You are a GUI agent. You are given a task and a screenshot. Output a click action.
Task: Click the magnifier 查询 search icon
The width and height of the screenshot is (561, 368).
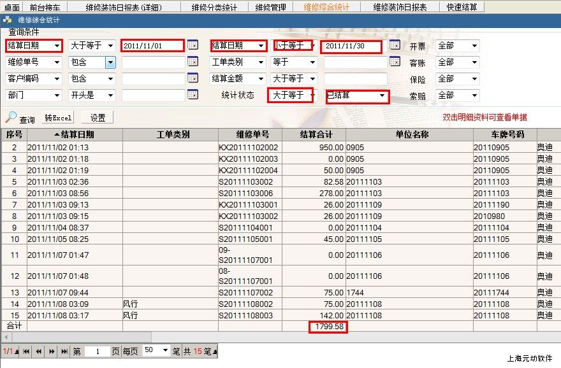11,118
